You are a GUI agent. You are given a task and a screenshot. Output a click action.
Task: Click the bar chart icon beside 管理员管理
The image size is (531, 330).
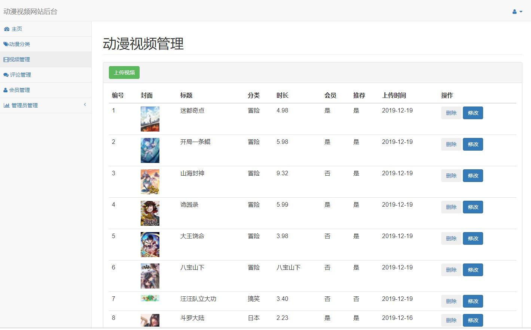(6, 105)
